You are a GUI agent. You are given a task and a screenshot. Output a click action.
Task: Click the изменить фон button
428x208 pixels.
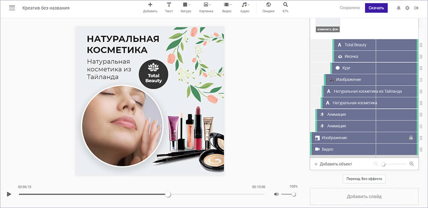(x=328, y=29)
